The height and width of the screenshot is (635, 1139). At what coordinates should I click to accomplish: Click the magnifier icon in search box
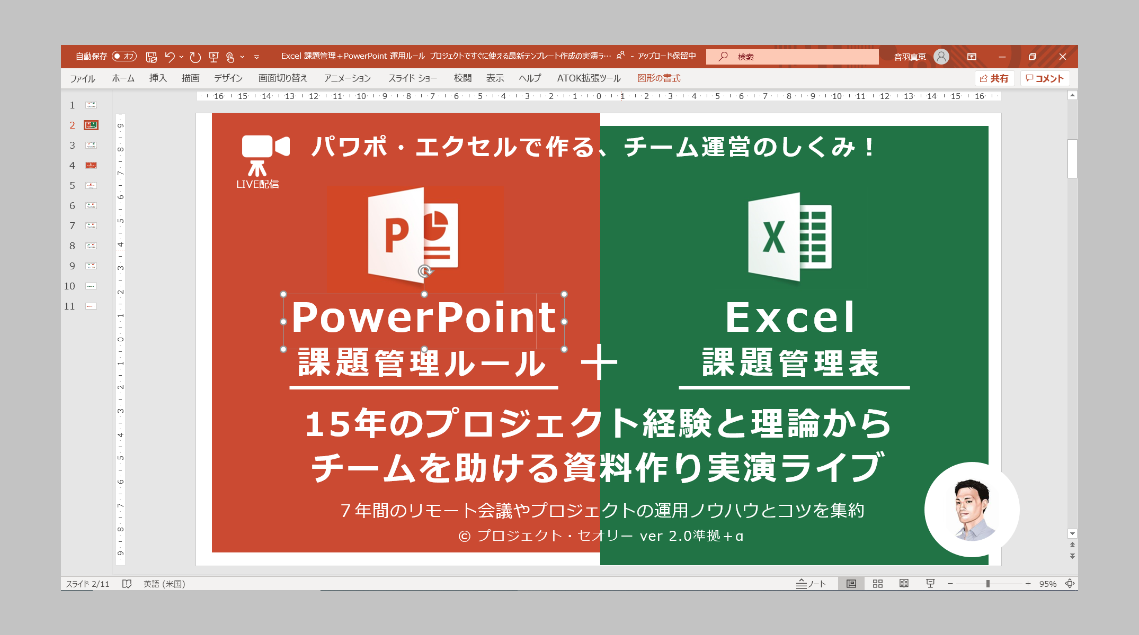point(723,56)
